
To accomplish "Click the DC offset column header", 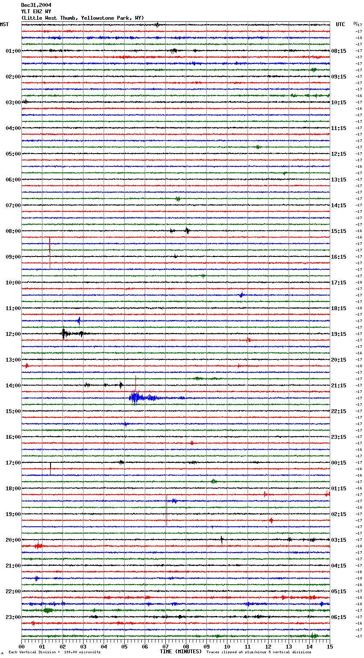I will pyautogui.click(x=355, y=23).
